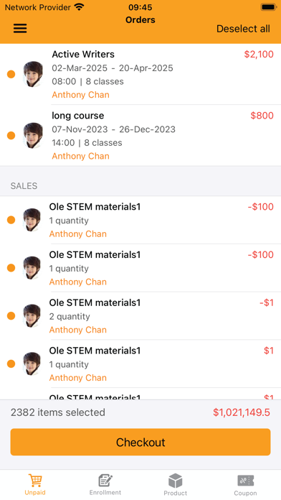Screen dimensions: 281x500
Task: Open the hamburger menu
Action: [x=20, y=29]
